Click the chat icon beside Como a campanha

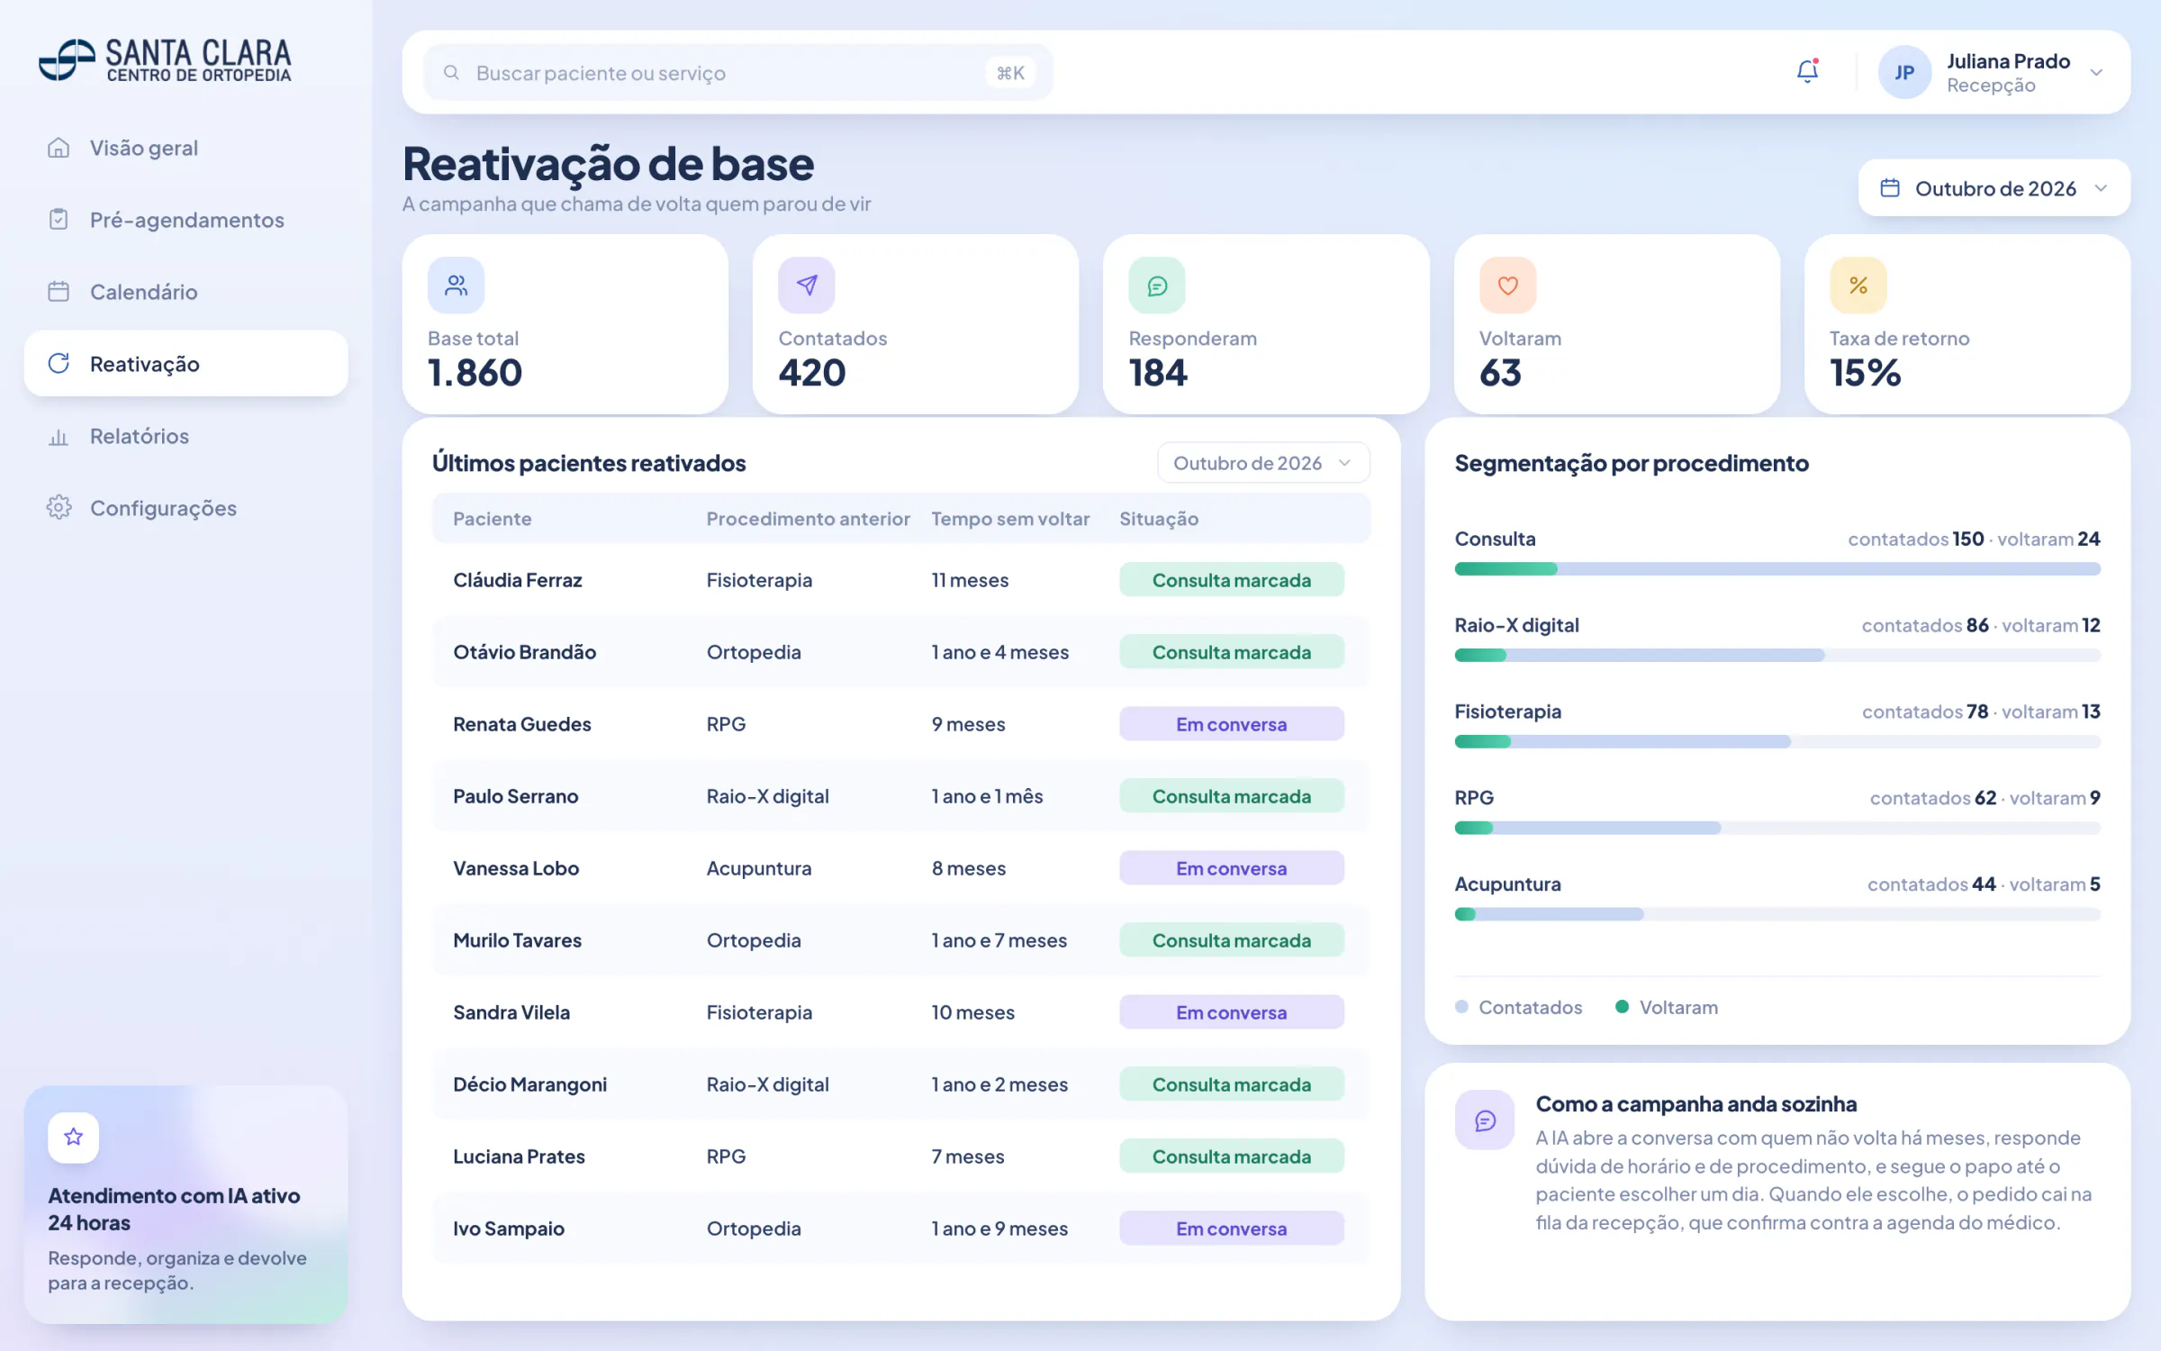(x=1485, y=1120)
